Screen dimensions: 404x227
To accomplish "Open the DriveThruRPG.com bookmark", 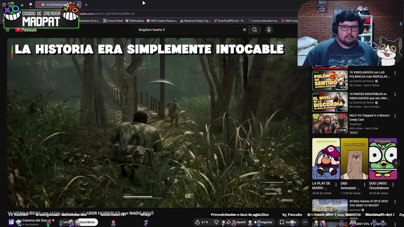I will [x=229, y=21].
